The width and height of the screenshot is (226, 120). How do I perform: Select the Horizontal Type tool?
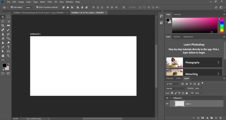coord(8,47)
